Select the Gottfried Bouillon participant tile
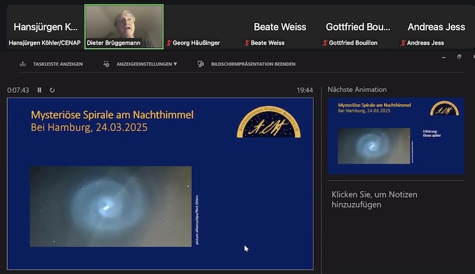The image size is (475, 274). pyautogui.click(x=358, y=26)
